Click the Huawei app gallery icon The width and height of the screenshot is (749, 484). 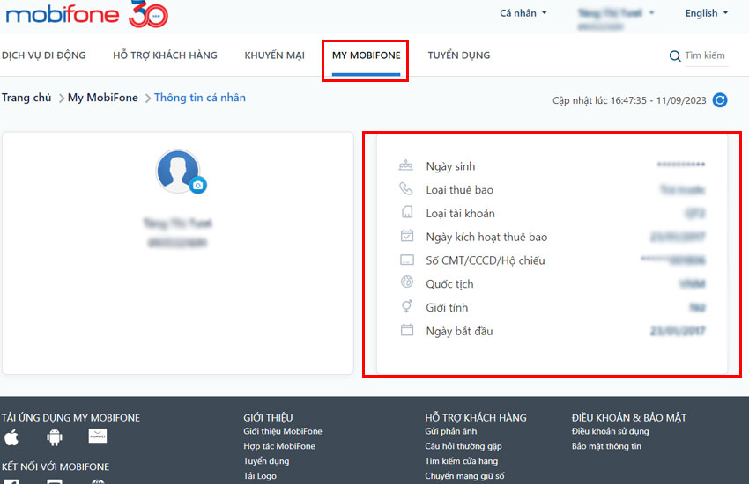(98, 436)
